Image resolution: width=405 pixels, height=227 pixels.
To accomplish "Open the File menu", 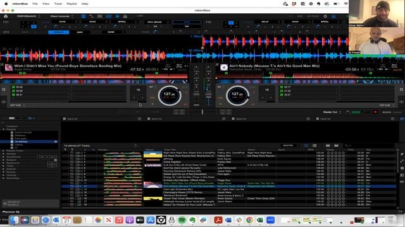I will (35, 4).
